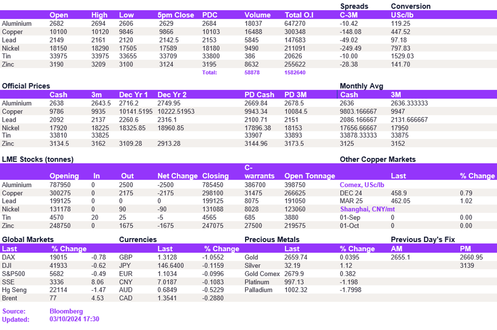Click the total volume value 58878

pyautogui.click(x=252, y=73)
